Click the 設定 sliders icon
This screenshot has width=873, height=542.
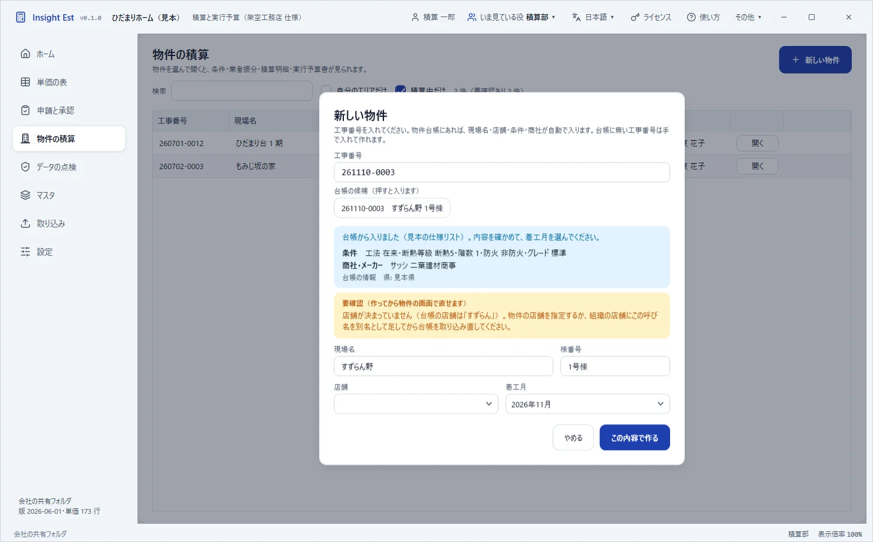pyautogui.click(x=25, y=252)
